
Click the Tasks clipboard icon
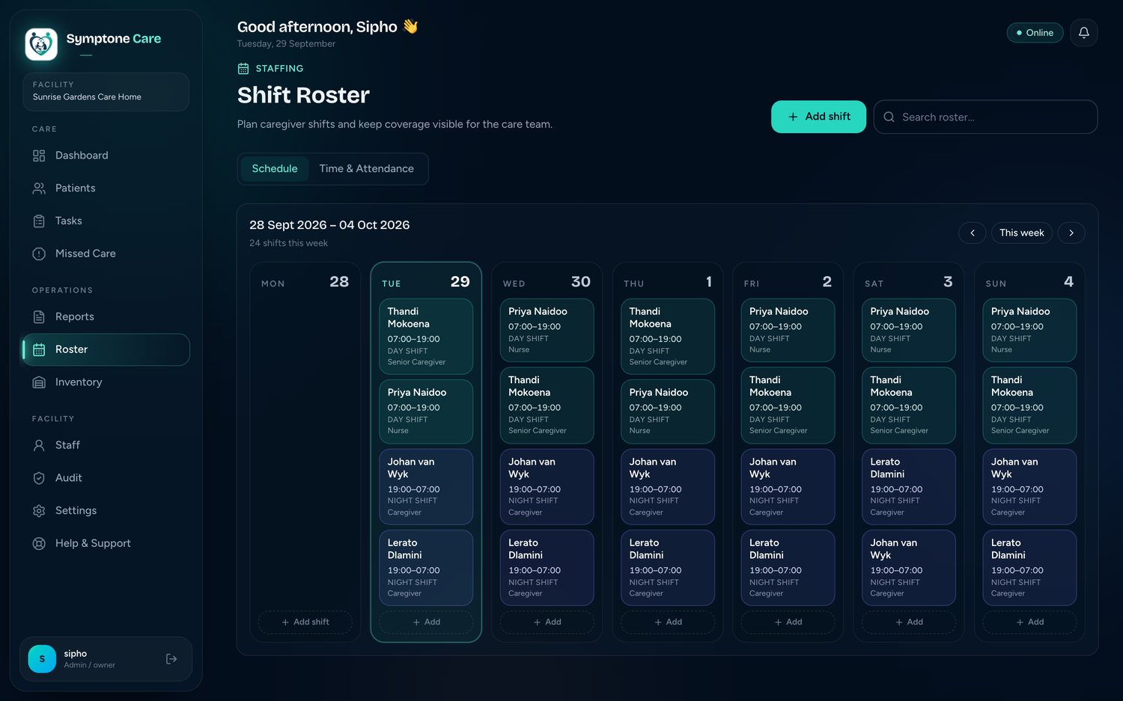[x=39, y=221]
